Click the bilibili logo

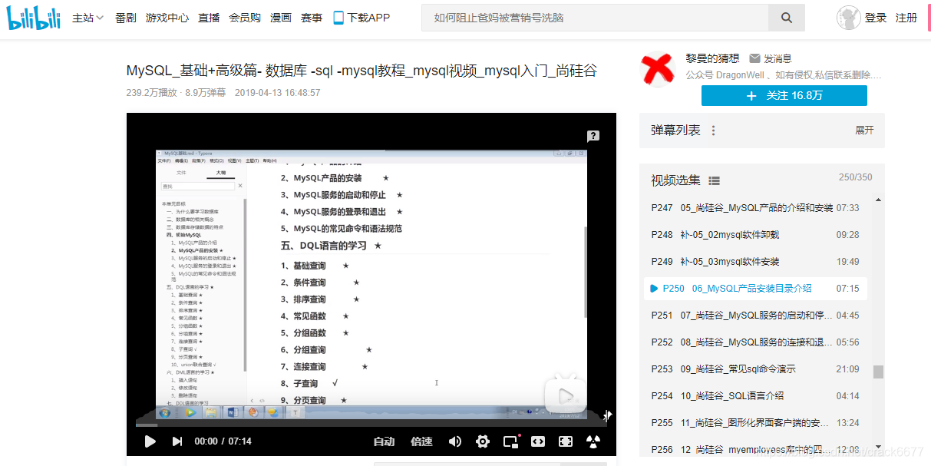point(34,18)
